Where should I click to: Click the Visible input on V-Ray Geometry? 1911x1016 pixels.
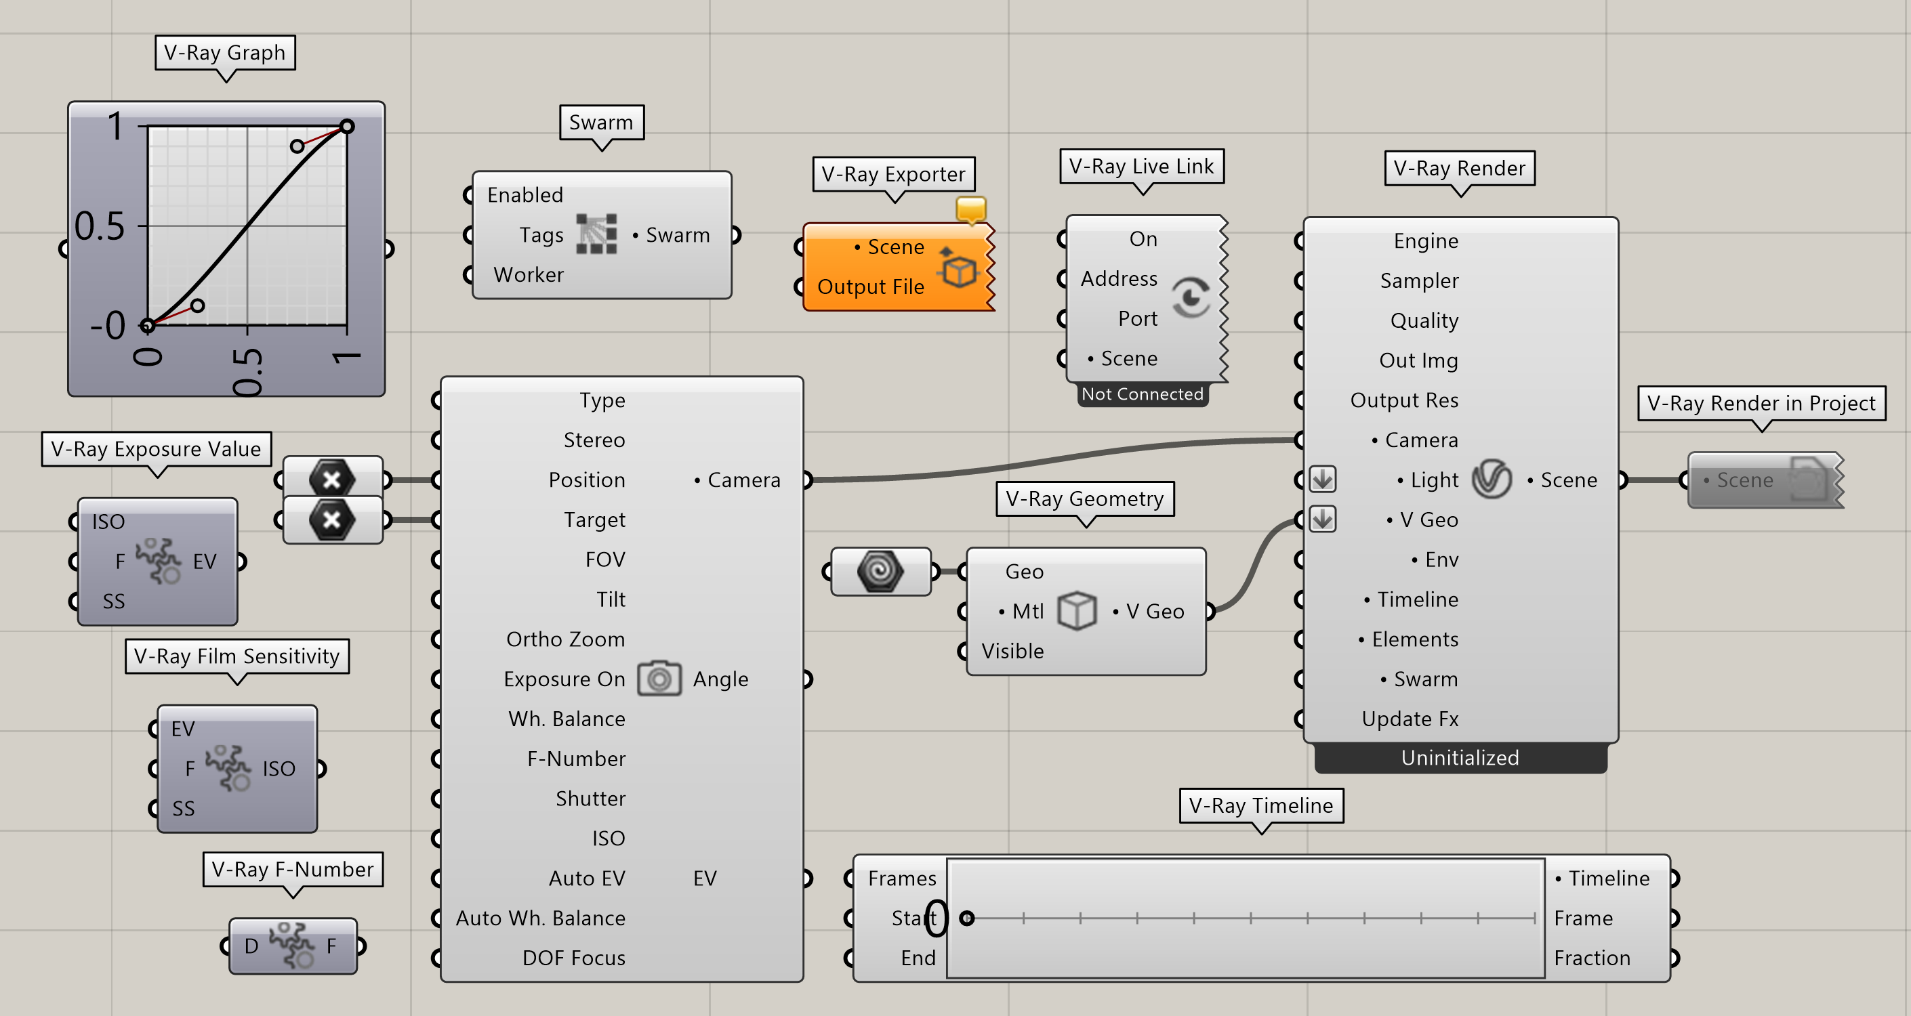click(x=1012, y=651)
